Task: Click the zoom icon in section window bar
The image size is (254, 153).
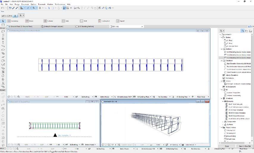Action: coord(18,97)
